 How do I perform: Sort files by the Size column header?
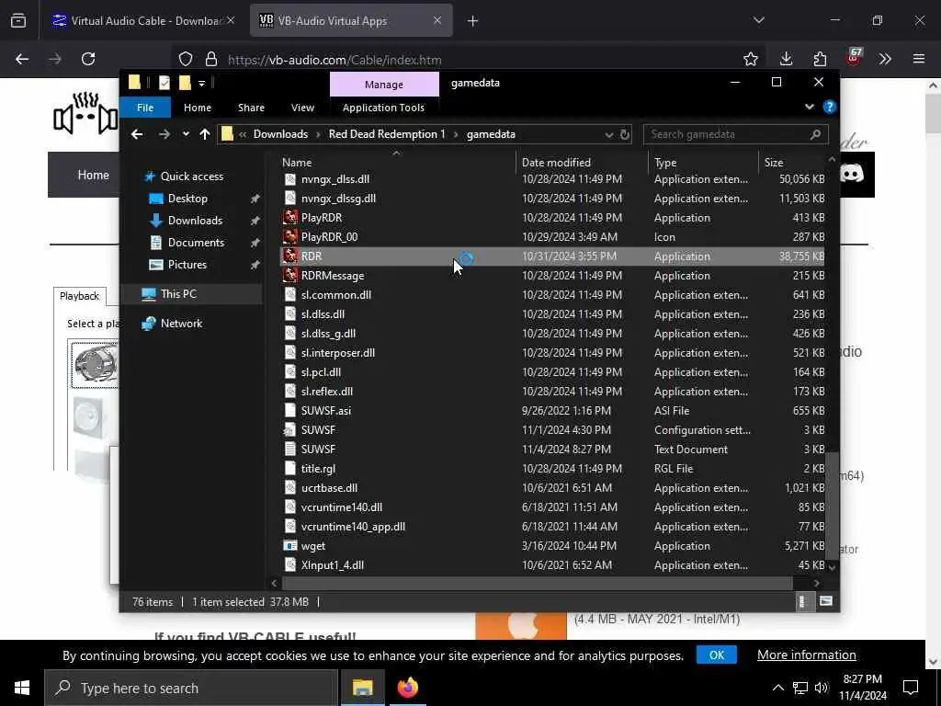click(x=774, y=162)
